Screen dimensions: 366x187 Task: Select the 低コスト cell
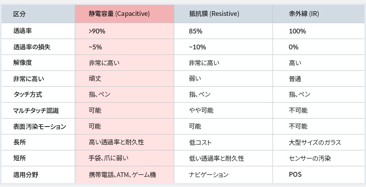pyautogui.click(x=223, y=142)
